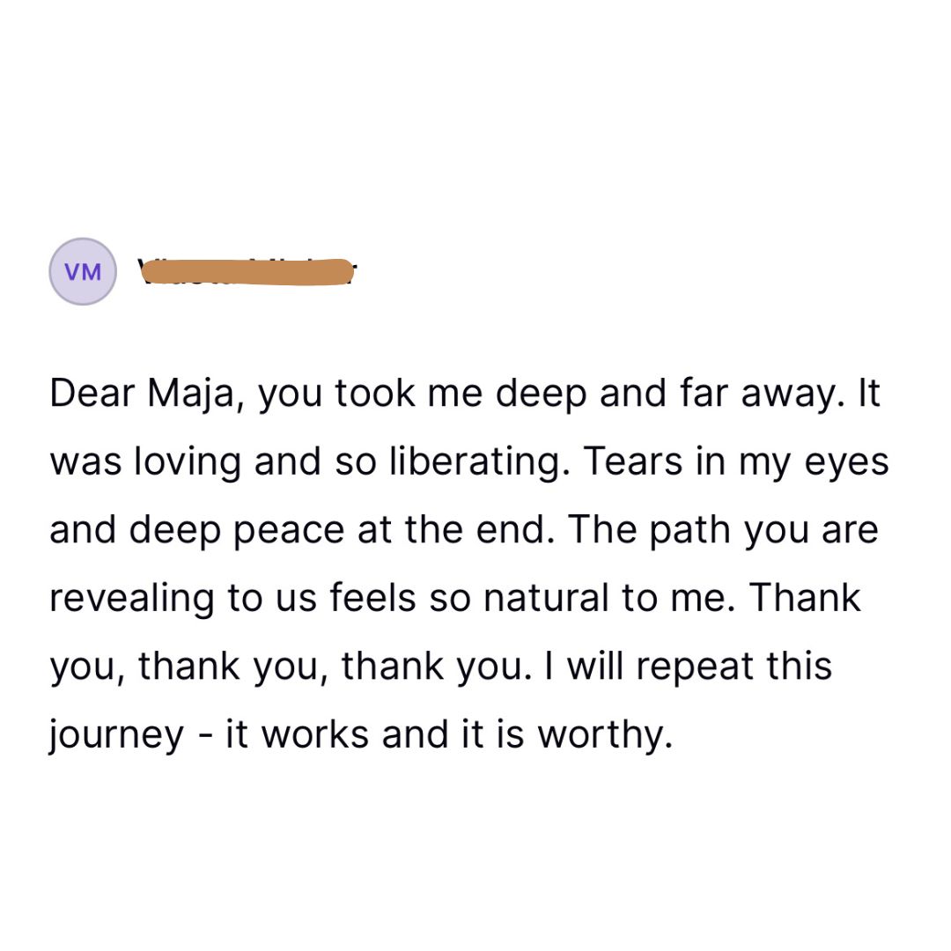
Task: Open the redacted reviewer name
Action: pyautogui.click(x=247, y=272)
